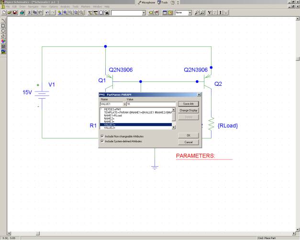
Task: Click the Undo arrow icon
Action: point(46,12)
